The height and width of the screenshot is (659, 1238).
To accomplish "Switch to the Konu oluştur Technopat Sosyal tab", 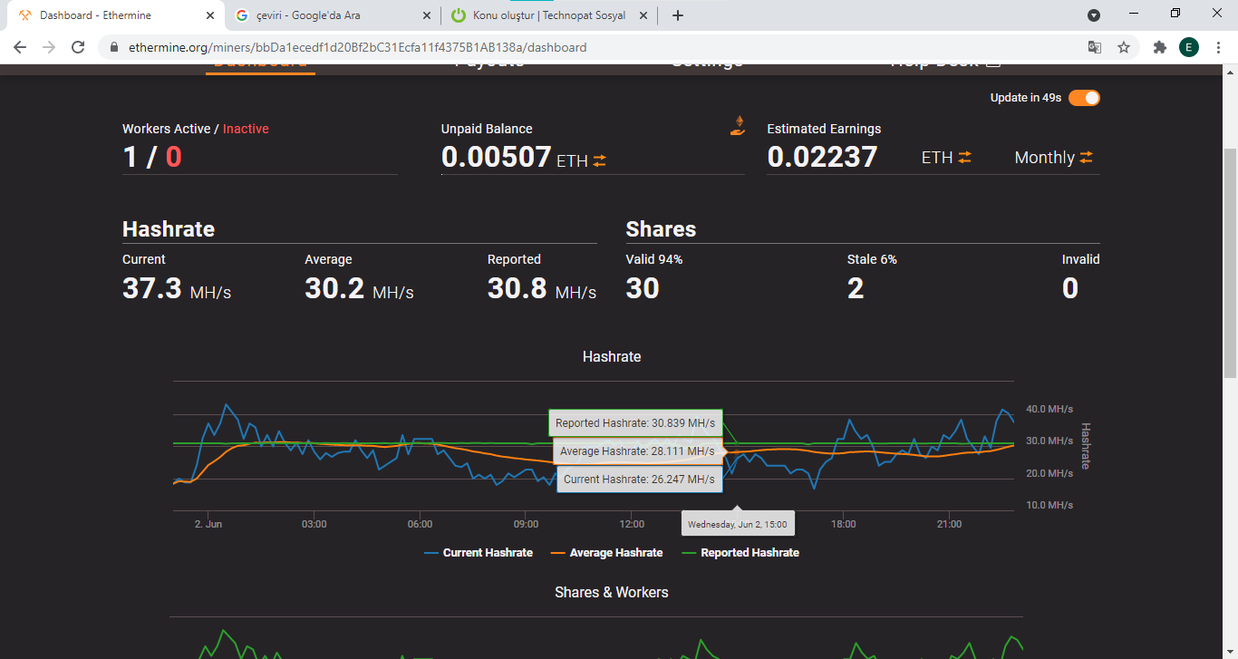I will click(549, 15).
